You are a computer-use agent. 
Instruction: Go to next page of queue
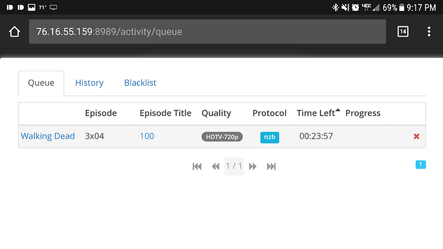point(252,167)
